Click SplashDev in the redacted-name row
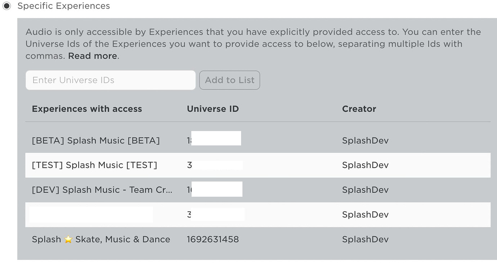This screenshot has width=497, height=266. point(365,215)
